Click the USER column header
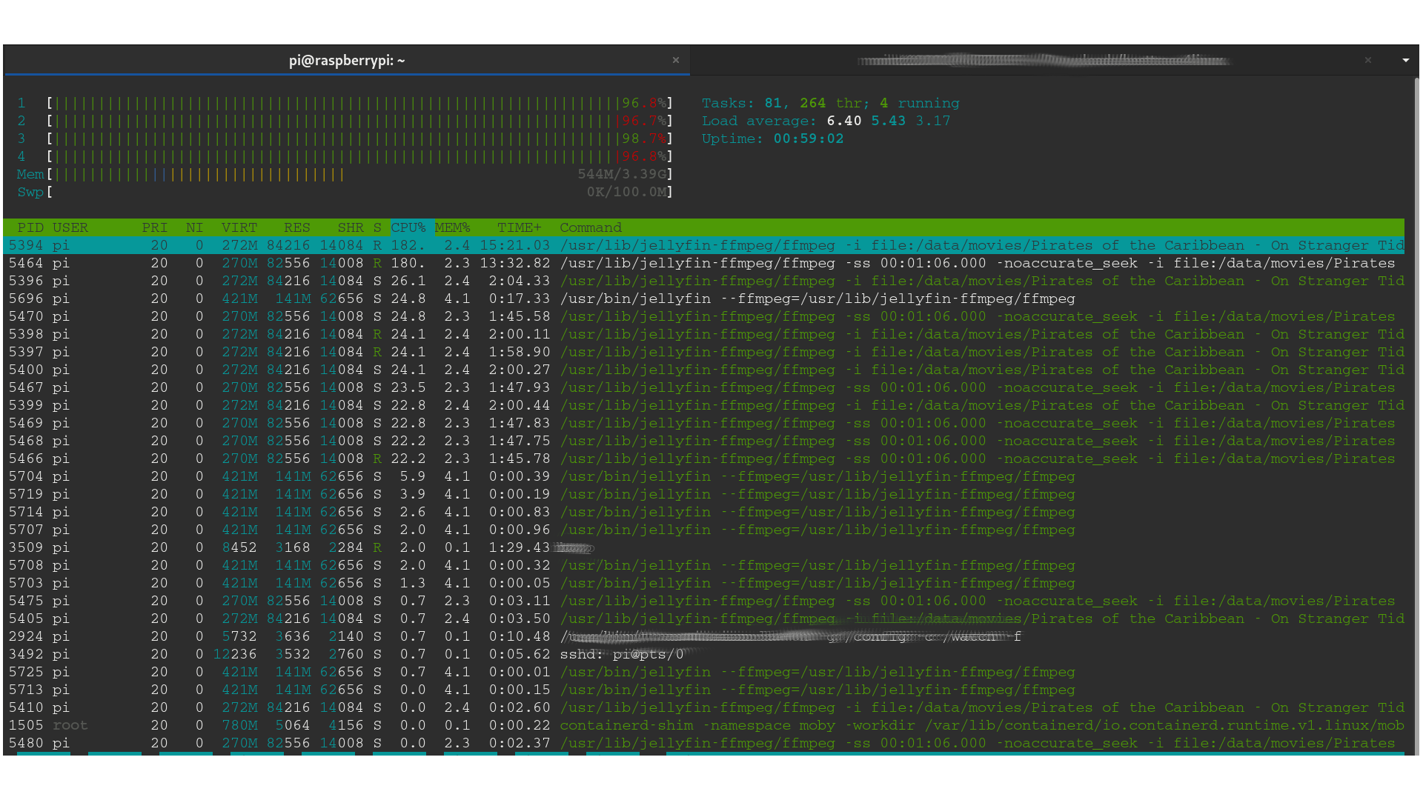The width and height of the screenshot is (1423, 800). tap(70, 227)
